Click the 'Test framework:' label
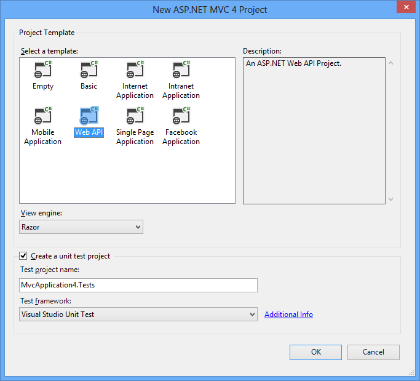Viewport: 420px width, 381px height. click(46, 301)
